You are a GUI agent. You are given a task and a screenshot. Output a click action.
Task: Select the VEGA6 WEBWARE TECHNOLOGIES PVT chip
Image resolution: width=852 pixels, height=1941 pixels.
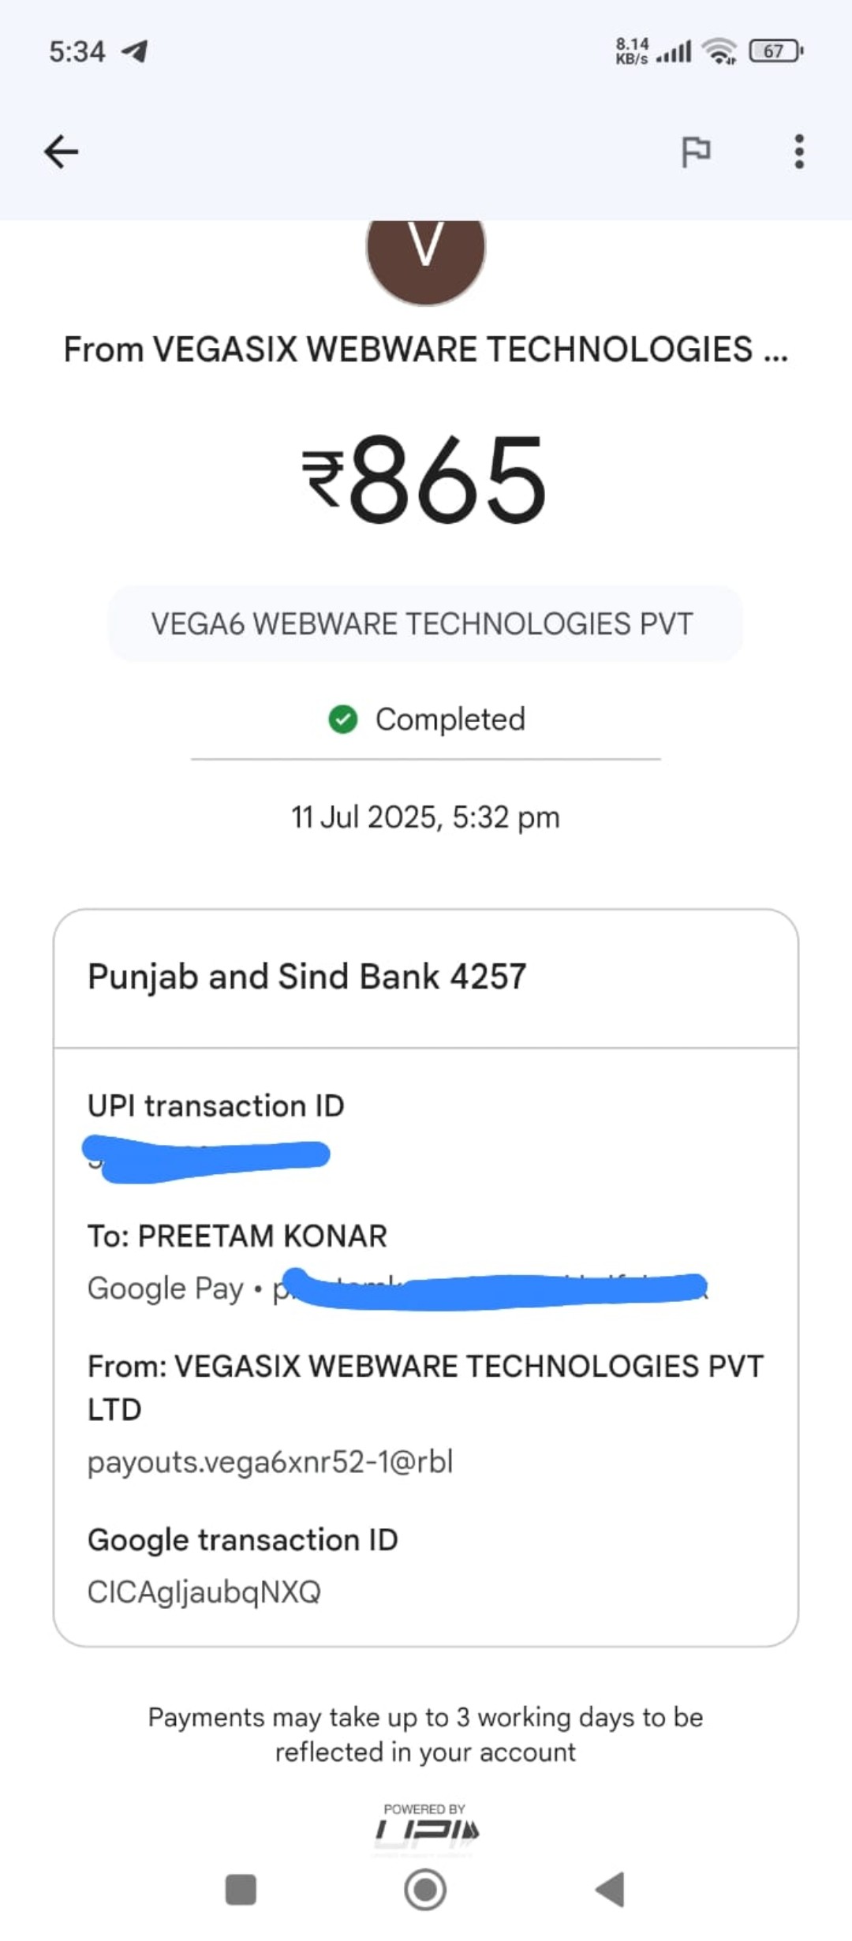pos(425,623)
